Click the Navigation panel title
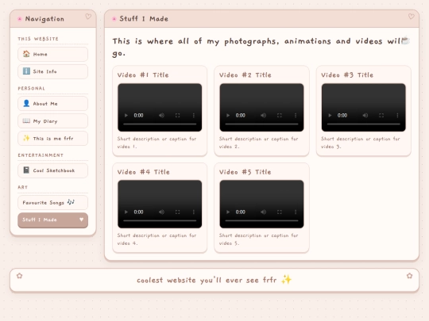The height and width of the screenshot is (321, 429). coord(44,19)
